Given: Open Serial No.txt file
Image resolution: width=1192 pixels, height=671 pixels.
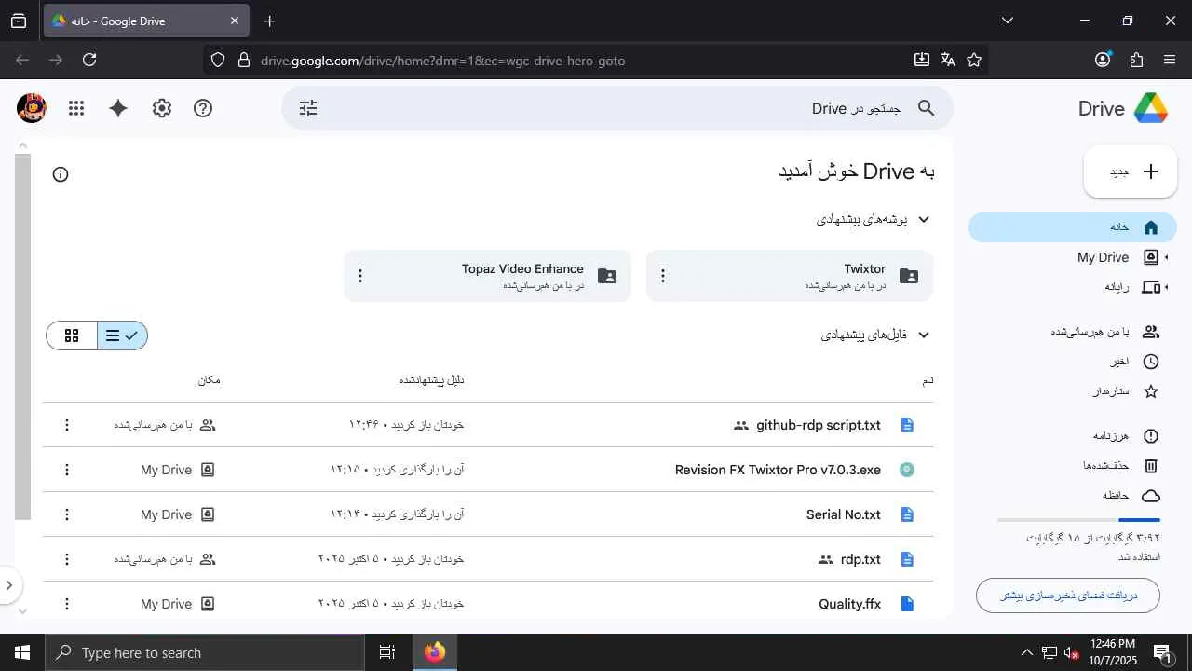Looking at the screenshot, I should (x=844, y=514).
